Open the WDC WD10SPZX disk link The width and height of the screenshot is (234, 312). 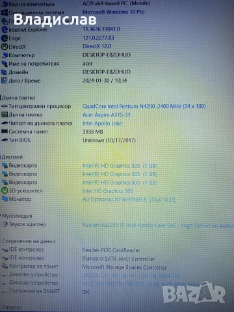coord(141,284)
